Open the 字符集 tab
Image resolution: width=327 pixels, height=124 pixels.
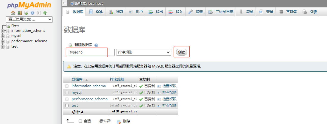pyautogui.click(x=288, y=12)
